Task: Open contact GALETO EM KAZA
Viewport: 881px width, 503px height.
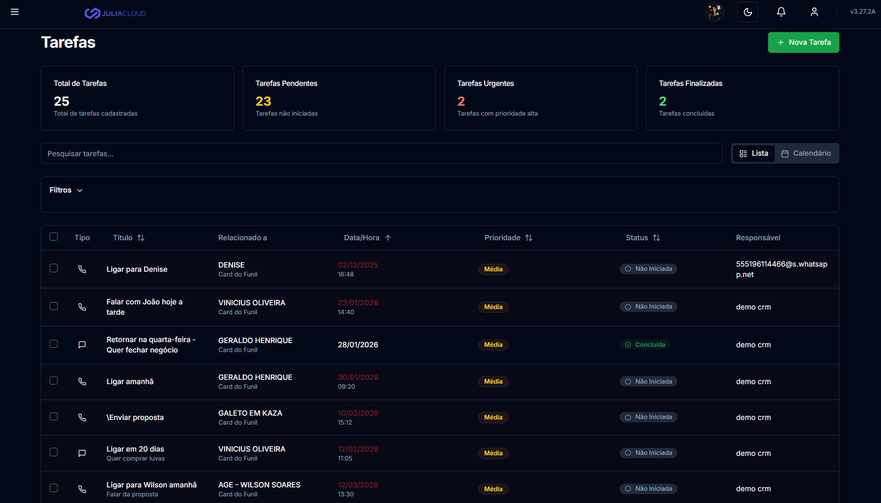Action: (250, 413)
